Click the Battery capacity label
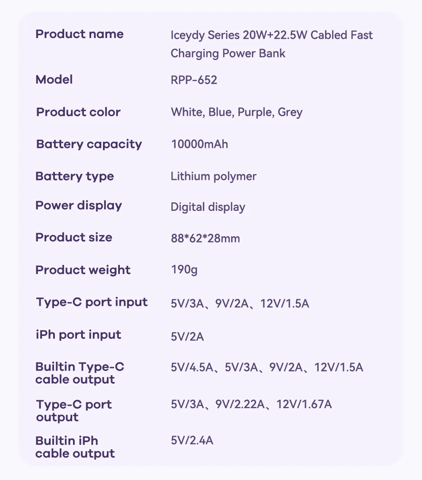422x480 pixels. click(x=89, y=144)
